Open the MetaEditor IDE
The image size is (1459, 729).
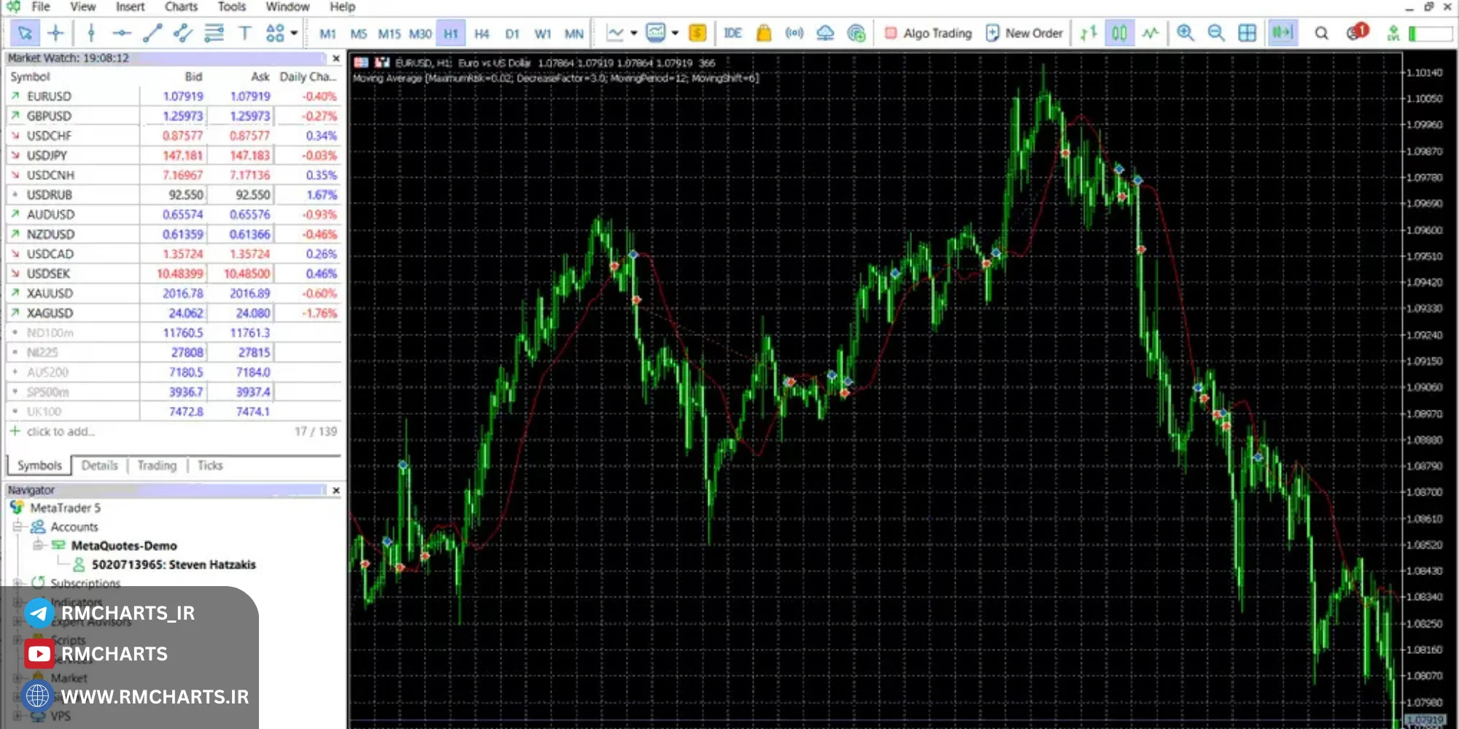click(732, 33)
